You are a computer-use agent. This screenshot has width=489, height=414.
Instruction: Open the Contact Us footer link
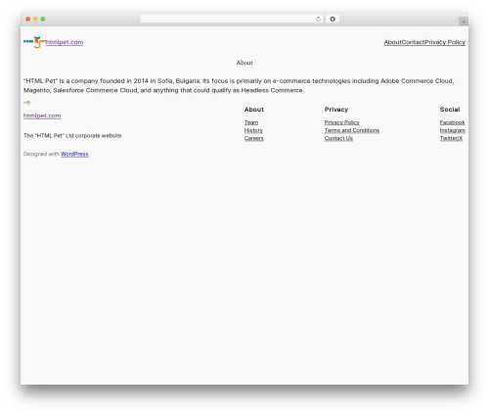(x=338, y=138)
